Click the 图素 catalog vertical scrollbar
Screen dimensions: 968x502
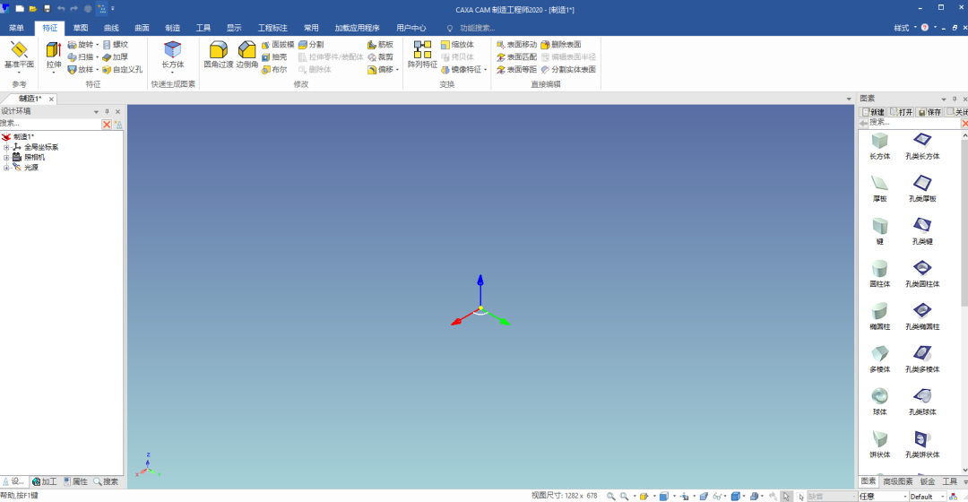964,303
